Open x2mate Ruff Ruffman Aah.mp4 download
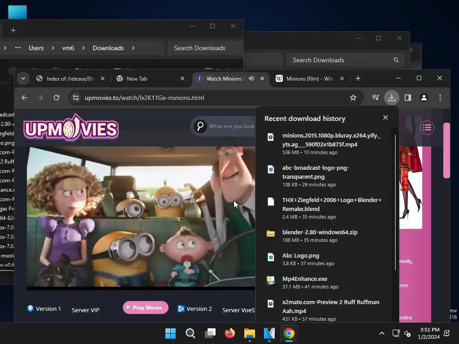This screenshot has width=459, height=344. tap(325, 310)
